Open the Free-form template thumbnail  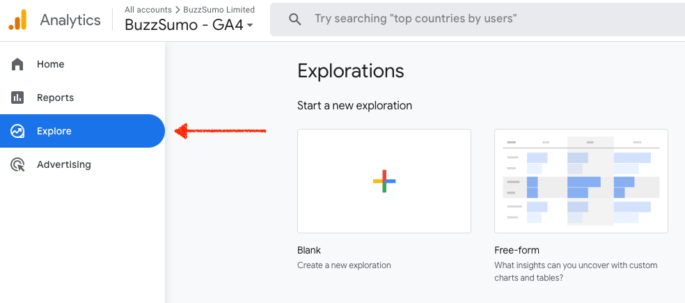click(581, 181)
